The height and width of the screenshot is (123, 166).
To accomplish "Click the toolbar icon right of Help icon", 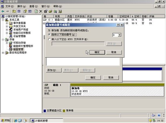I will tap(30, 11).
